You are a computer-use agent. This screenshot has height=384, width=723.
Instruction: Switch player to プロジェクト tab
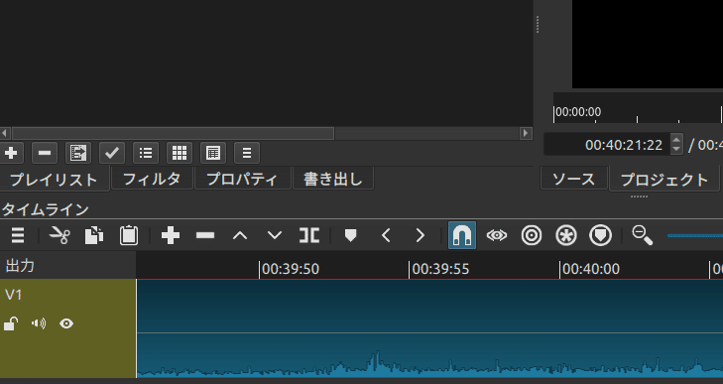[663, 179]
